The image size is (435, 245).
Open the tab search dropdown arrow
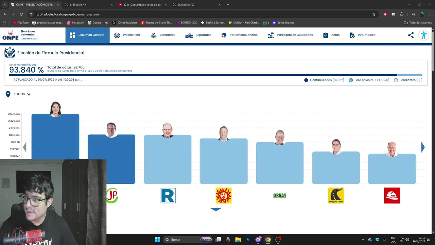[x=4, y=5]
